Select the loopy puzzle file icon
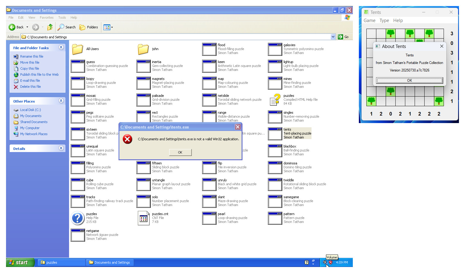 [78, 83]
